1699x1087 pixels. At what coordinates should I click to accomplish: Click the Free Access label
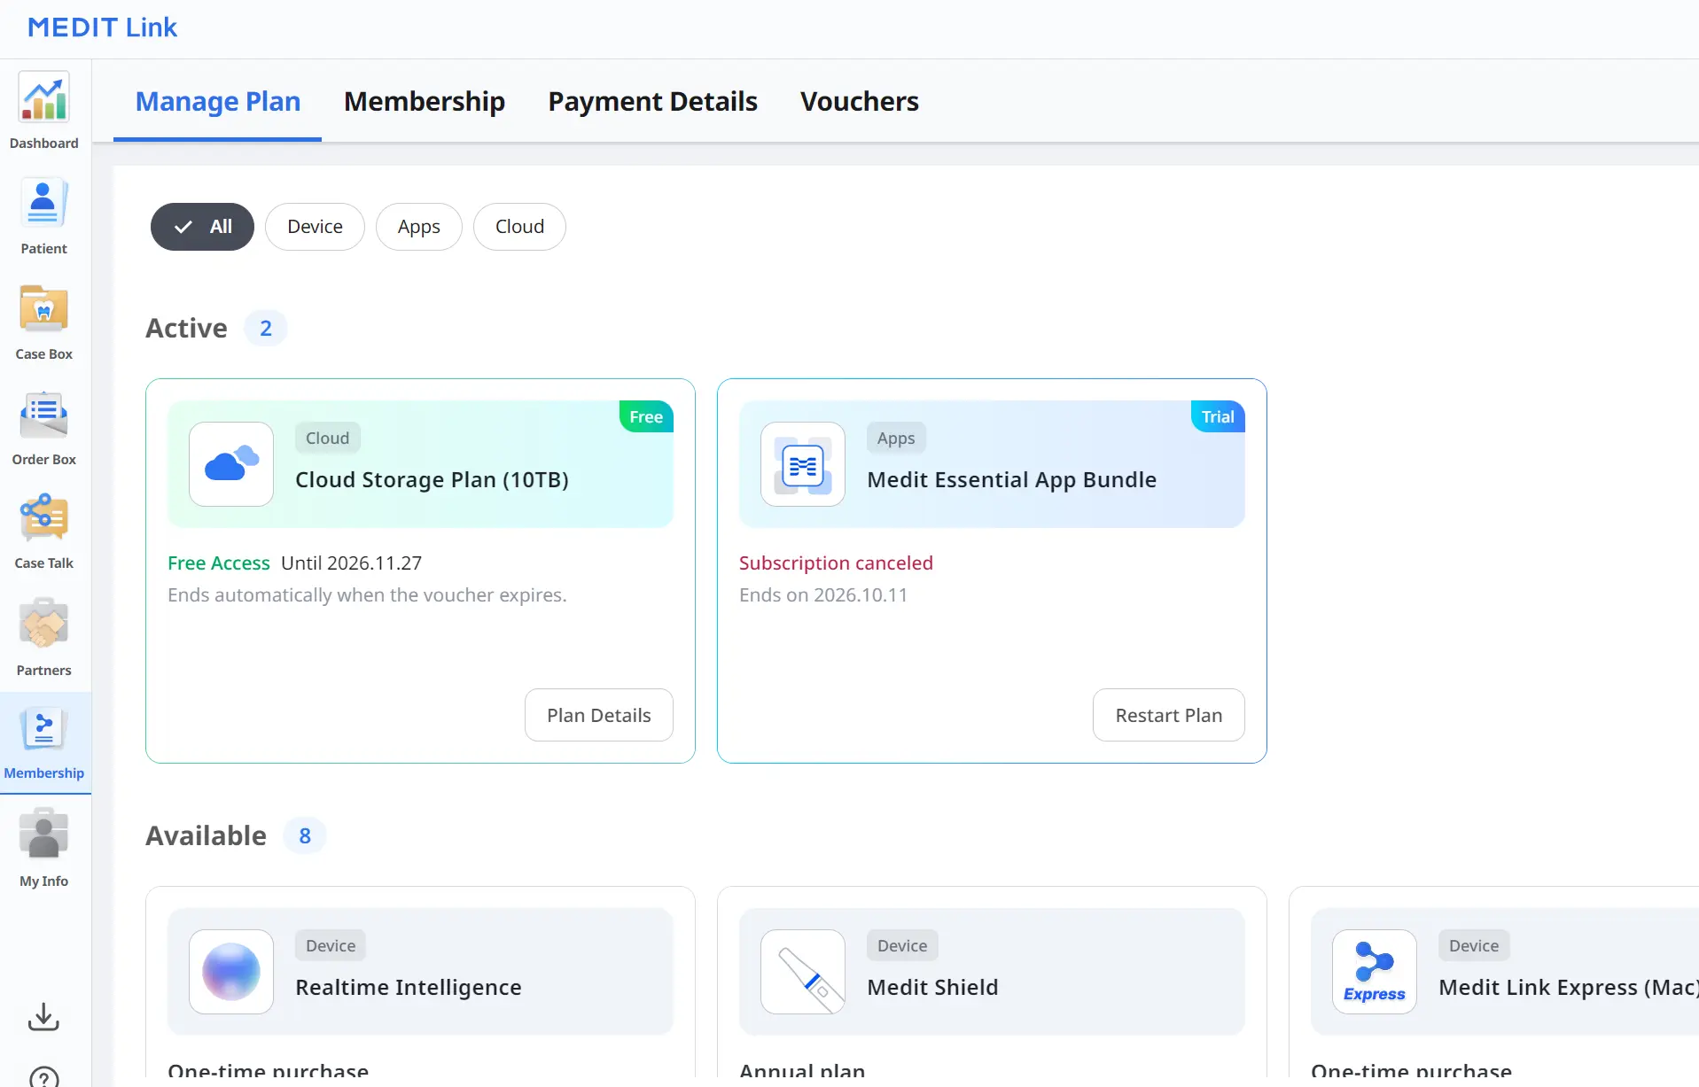click(219, 563)
